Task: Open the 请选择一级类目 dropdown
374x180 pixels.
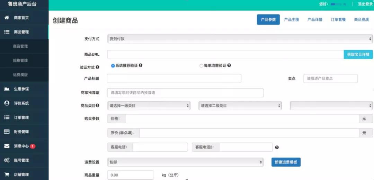Action: point(149,105)
